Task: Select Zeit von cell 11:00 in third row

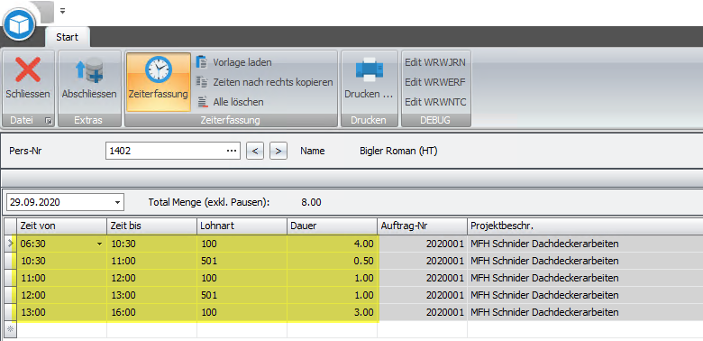Action: coord(62,278)
